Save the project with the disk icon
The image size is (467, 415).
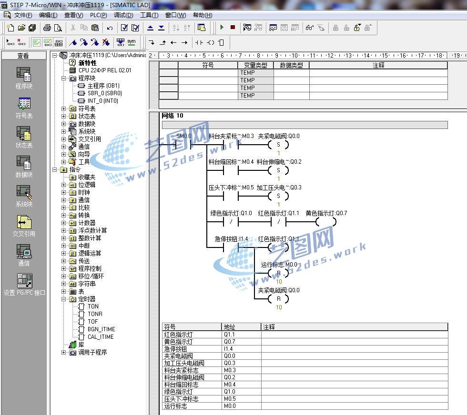coord(32,28)
